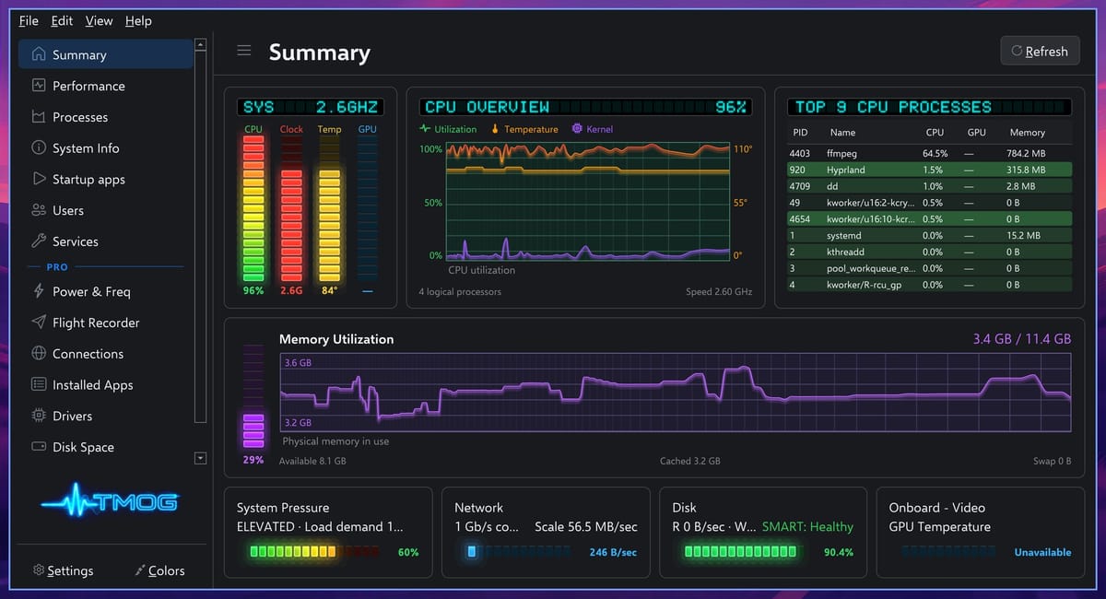Screen dimensions: 1106x599
Task: Click the TOP 9 CPU PROCESSES header
Action: point(927,107)
